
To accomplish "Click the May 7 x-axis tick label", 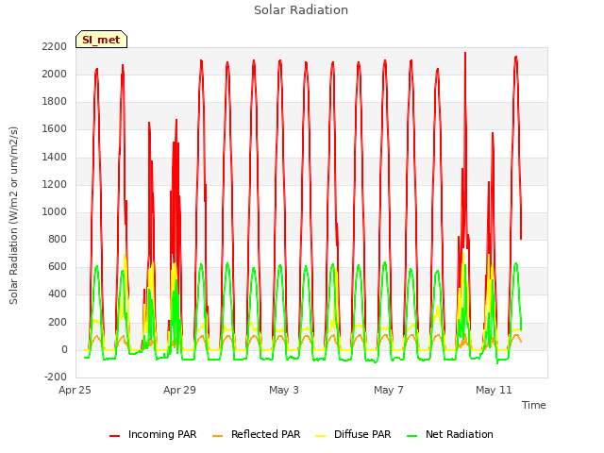I will click(x=389, y=390).
